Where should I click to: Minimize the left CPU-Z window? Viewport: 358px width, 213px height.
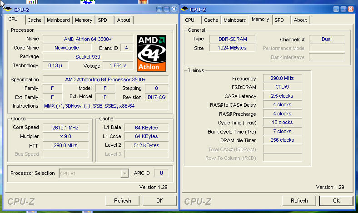point(159,9)
